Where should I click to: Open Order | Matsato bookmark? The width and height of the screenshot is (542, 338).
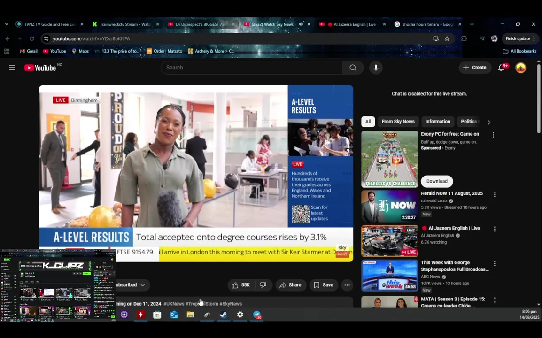coord(164,51)
